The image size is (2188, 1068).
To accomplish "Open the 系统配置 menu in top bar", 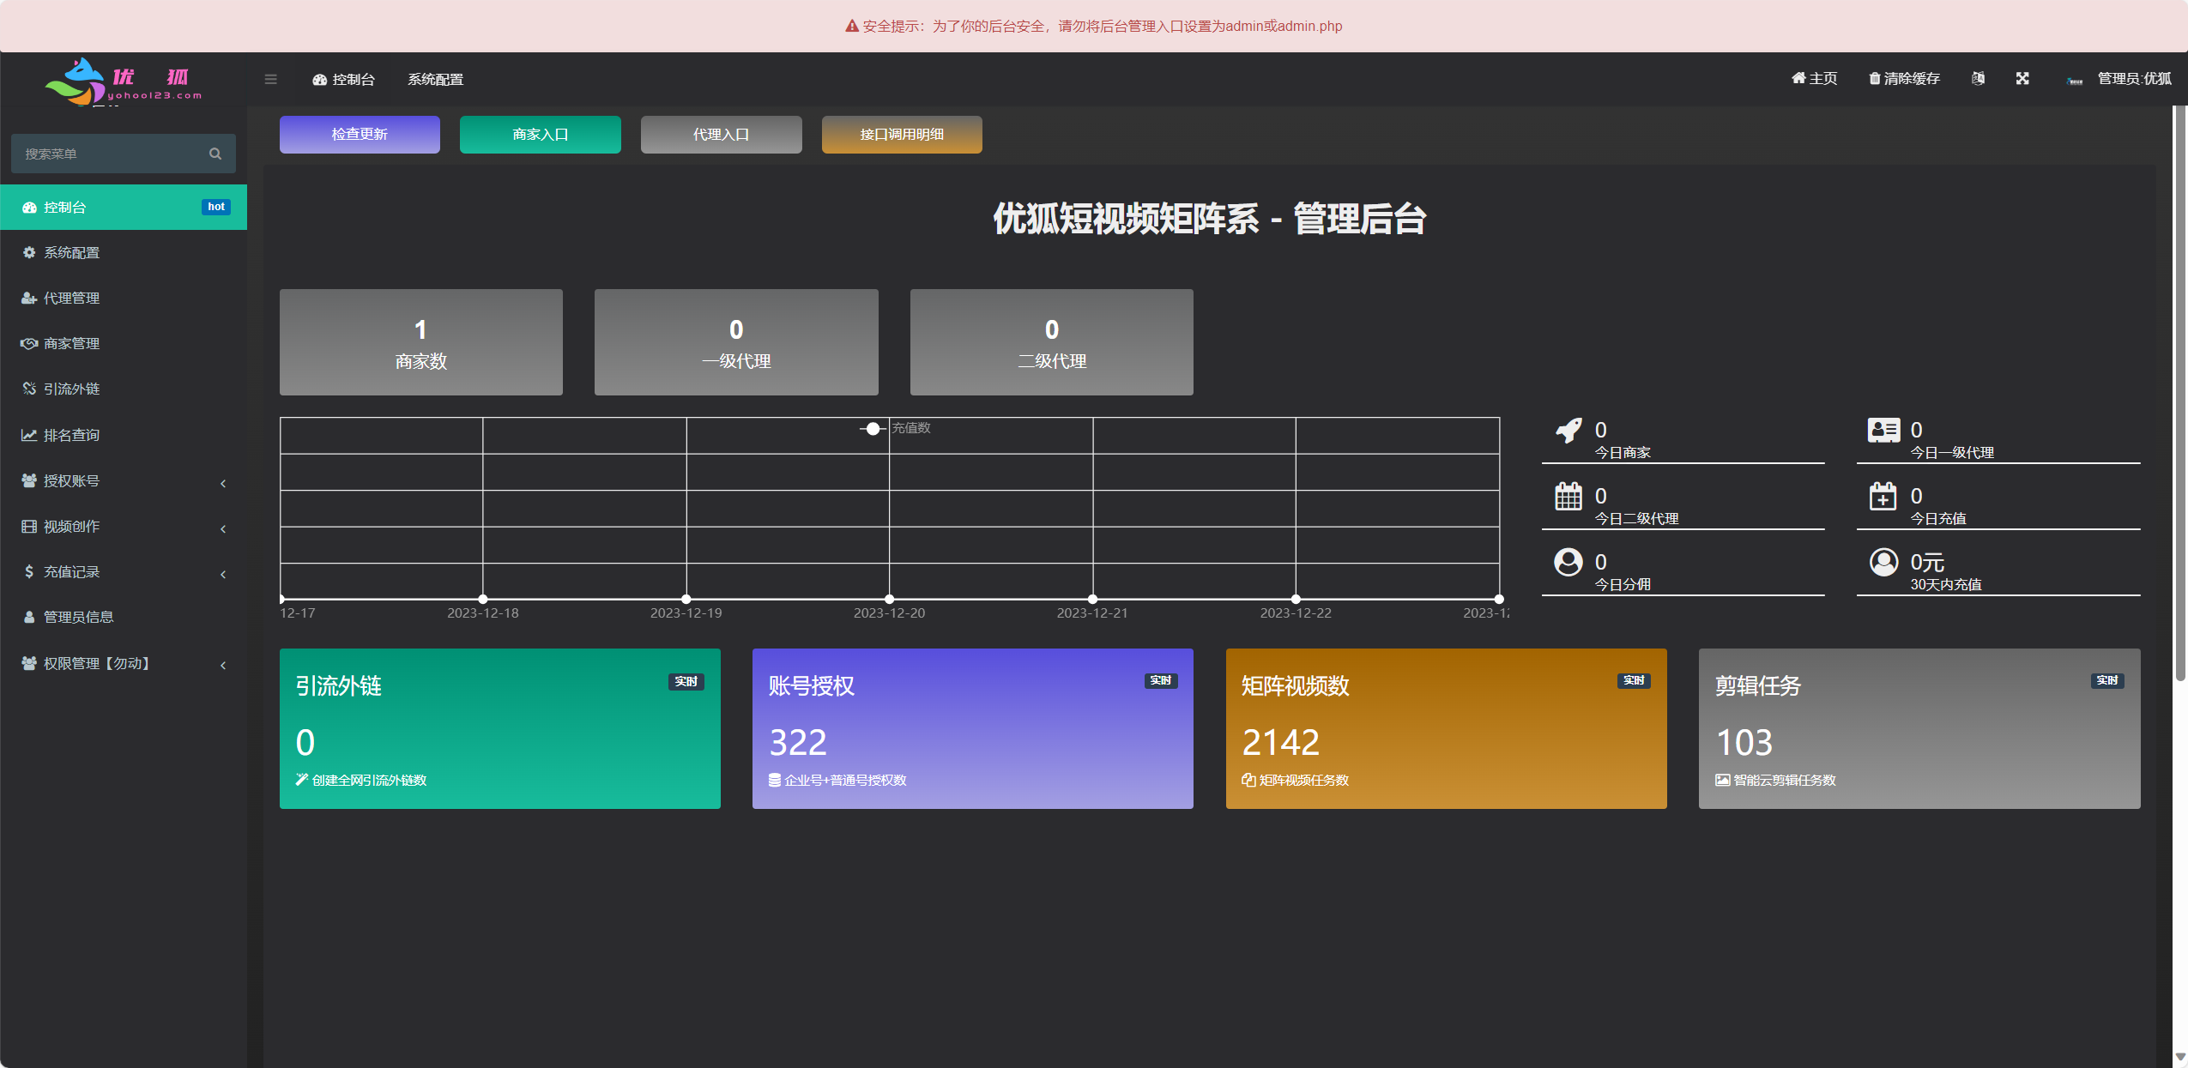I will [435, 78].
